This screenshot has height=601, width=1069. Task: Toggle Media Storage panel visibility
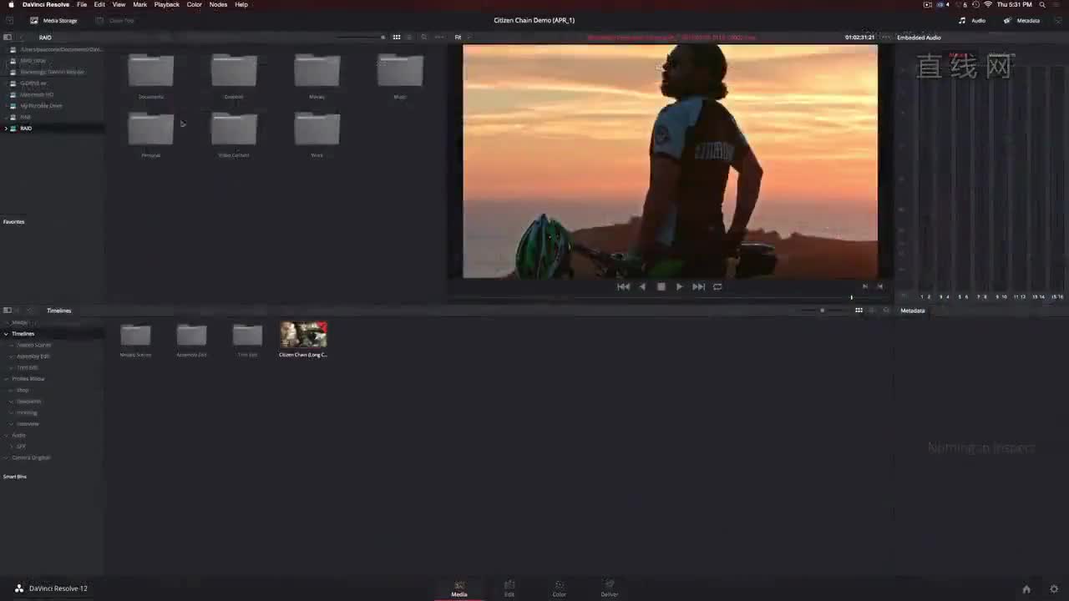(x=53, y=20)
